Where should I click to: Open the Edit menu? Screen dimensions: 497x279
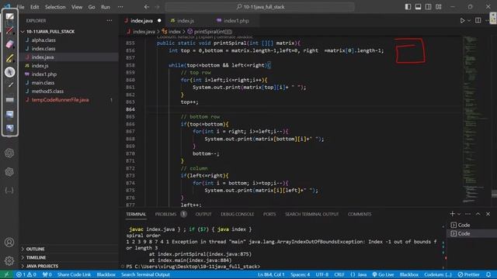pos(34,7)
